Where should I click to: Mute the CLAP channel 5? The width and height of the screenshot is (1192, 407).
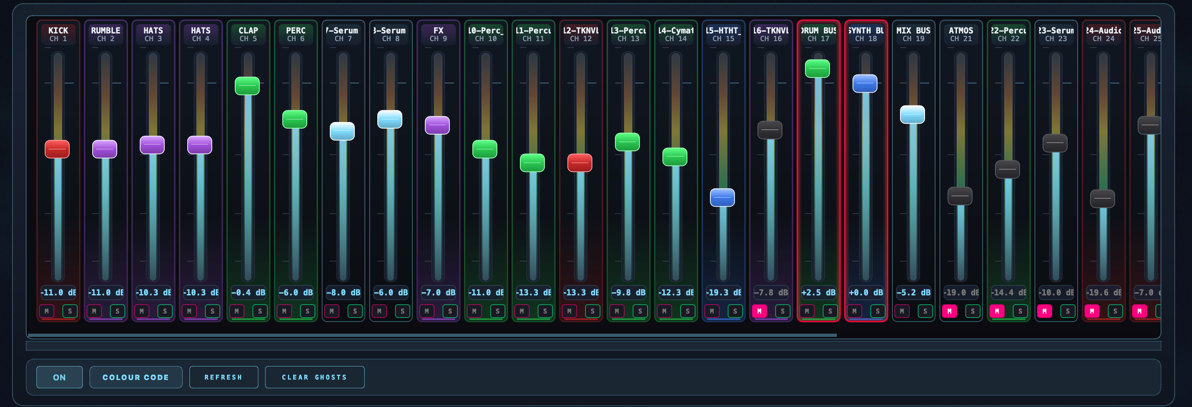point(237,311)
